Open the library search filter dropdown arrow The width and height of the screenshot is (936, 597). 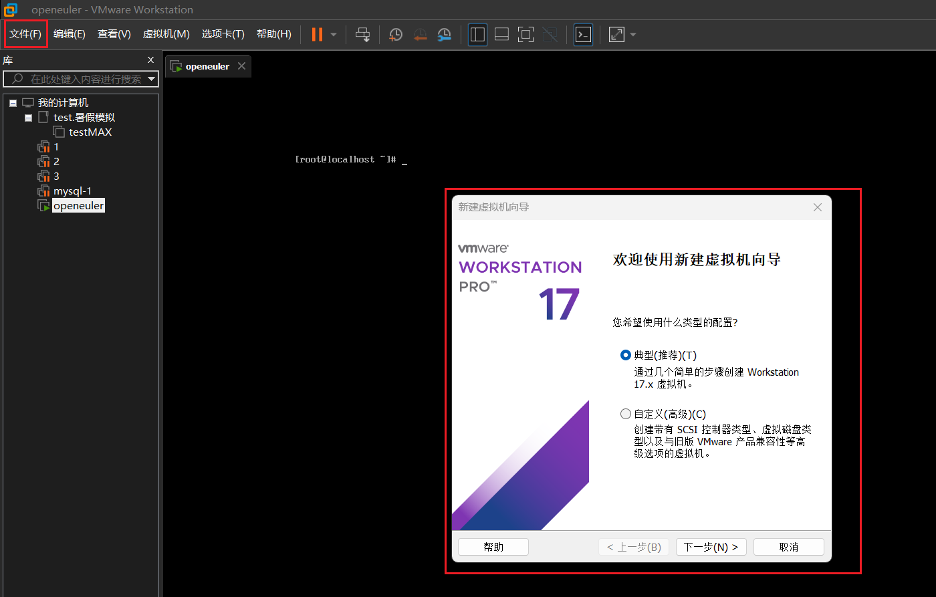[152, 79]
